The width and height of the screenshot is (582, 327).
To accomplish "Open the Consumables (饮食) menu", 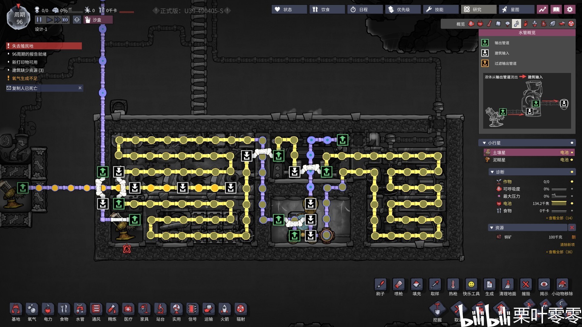I will click(x=327, y=9).
